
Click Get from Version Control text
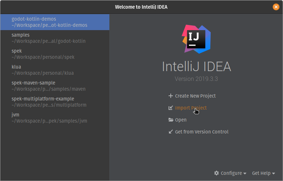click(202, 132)
